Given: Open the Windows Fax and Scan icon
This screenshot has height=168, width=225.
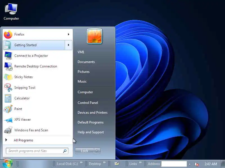Looking at the screenshot, I should (8, 130).
